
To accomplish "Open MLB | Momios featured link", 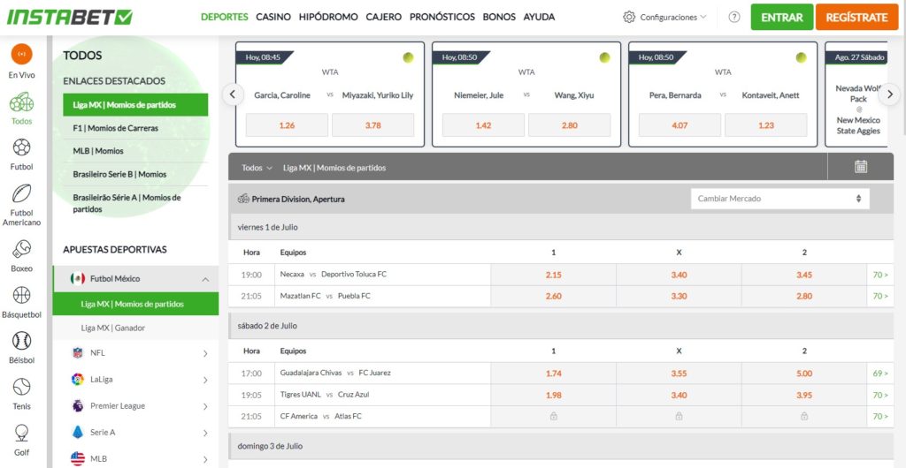I will [x=98, y=151].
